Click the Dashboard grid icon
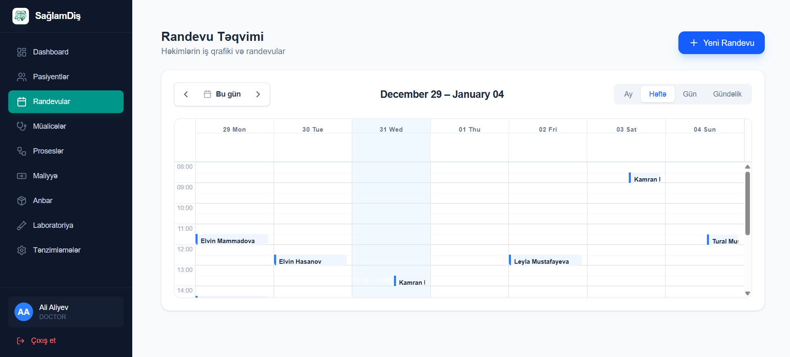This screenshot has width=790, height=357. click(x=21, y=52)
